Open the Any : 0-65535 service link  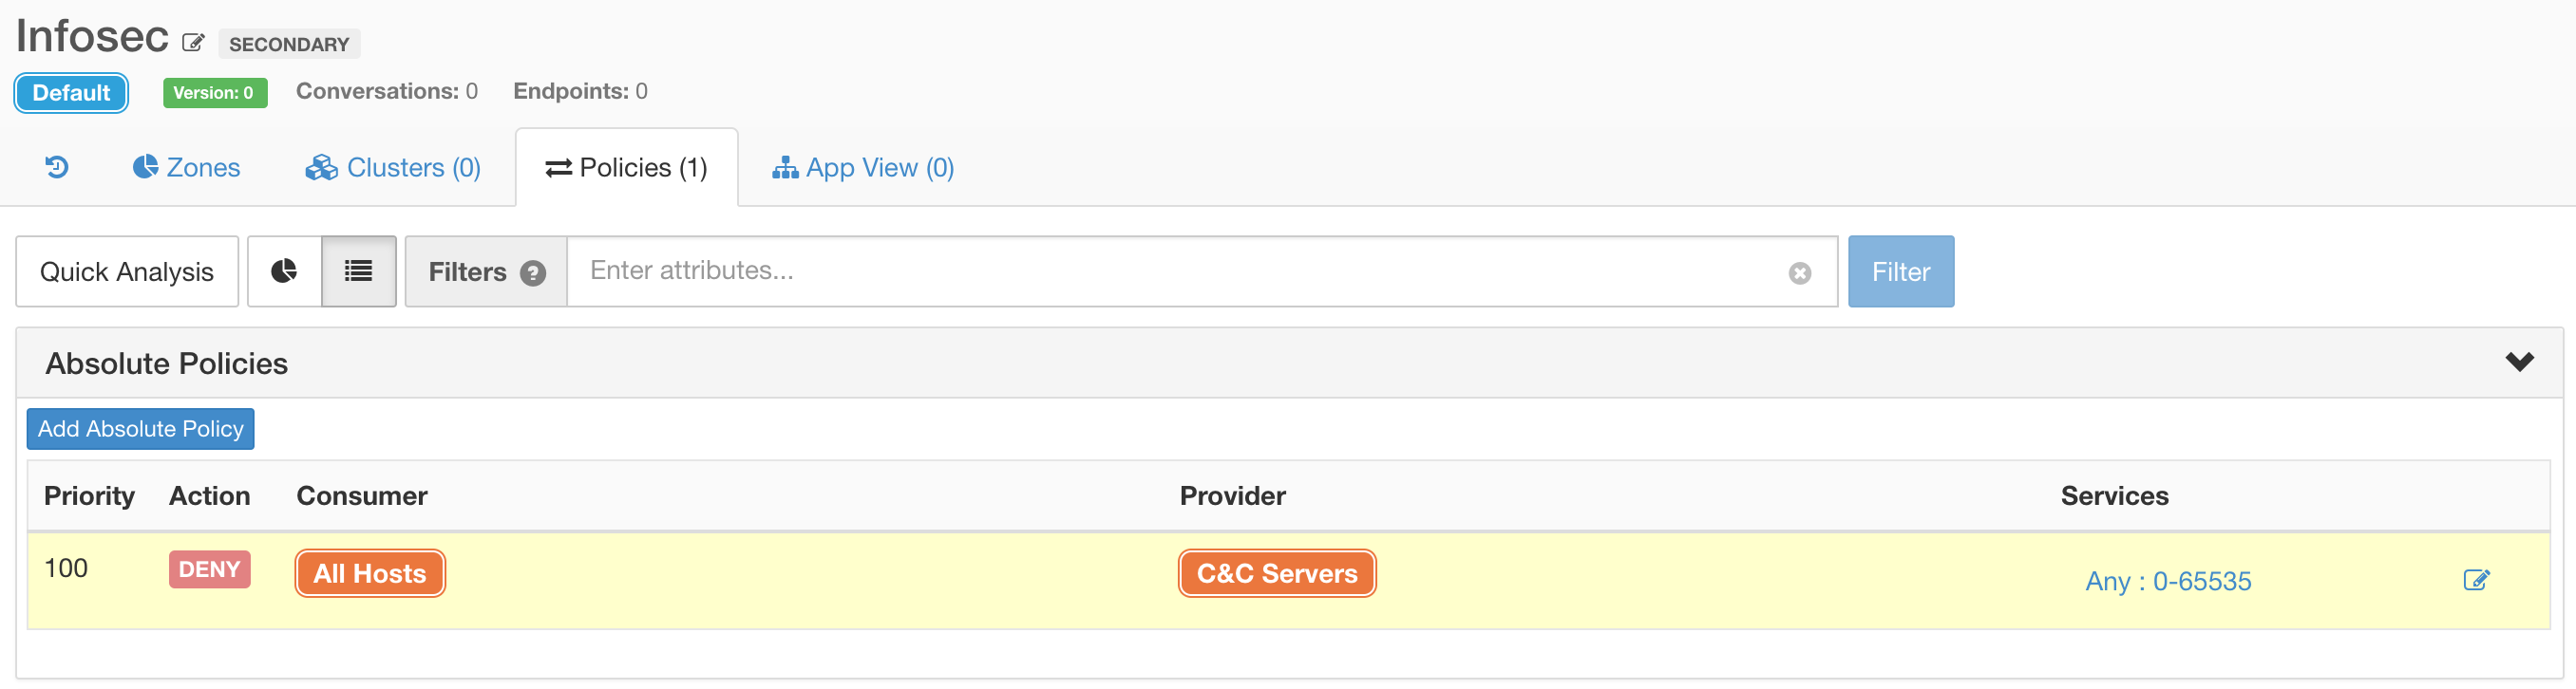pos(2168,581)
